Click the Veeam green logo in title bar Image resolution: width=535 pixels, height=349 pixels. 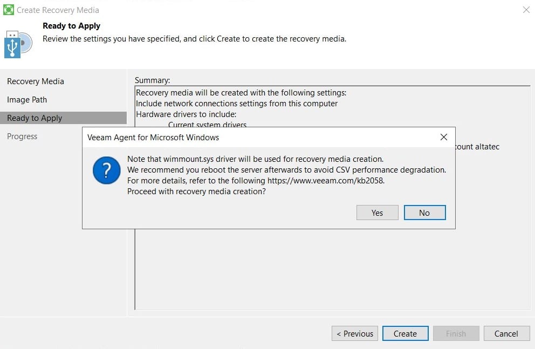[x=8, y=10]
